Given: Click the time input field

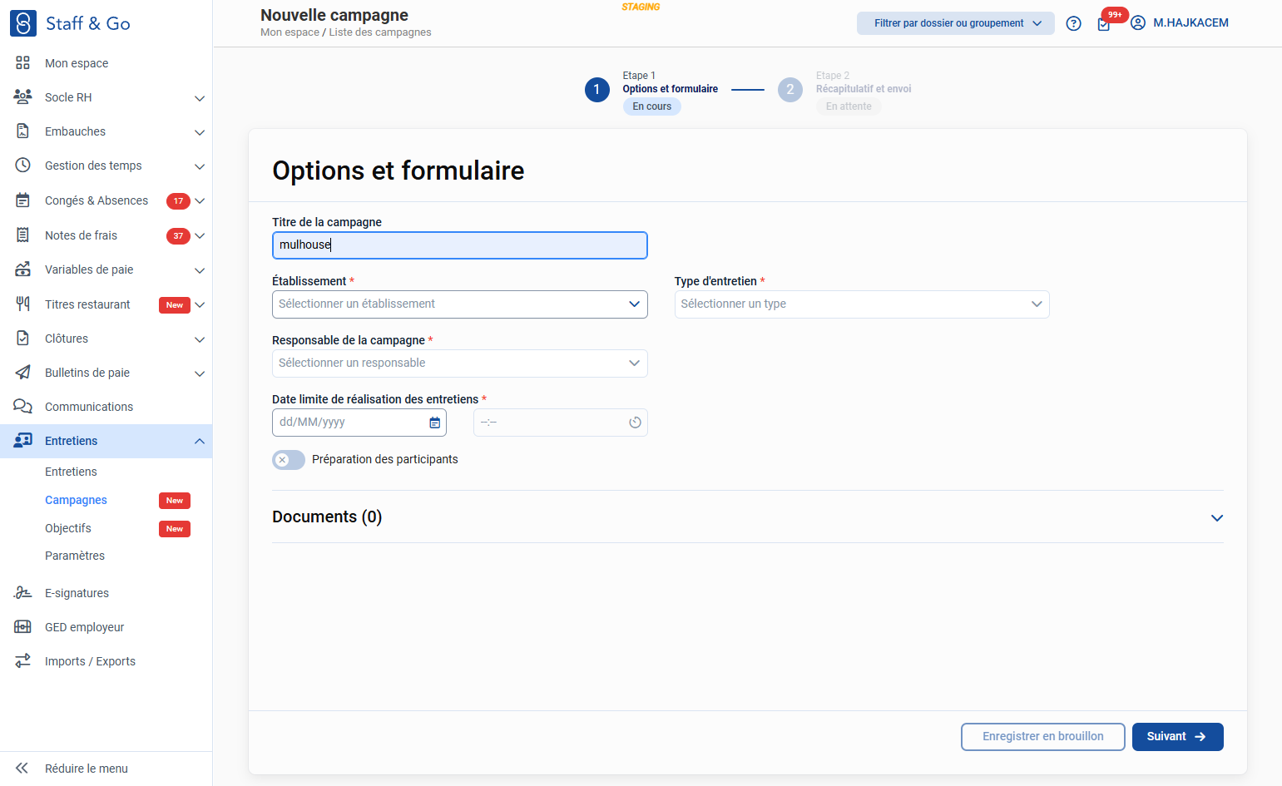Looking at the screenshot, I should [x=561, y=423].
